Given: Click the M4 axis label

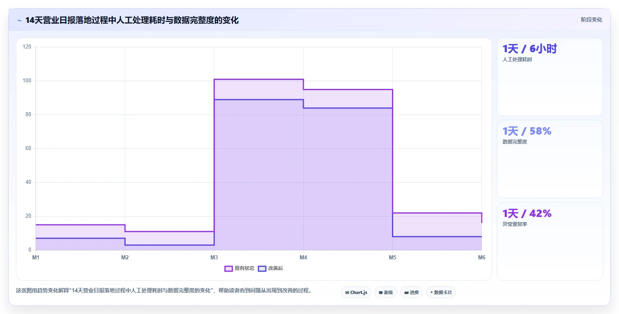Looking at the screenshot, I should tap(303, 257).
